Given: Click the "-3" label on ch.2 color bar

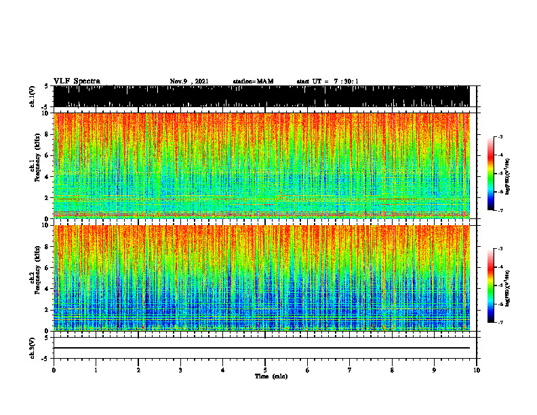Looking at the screenshot, I should (x=500, y=249).
